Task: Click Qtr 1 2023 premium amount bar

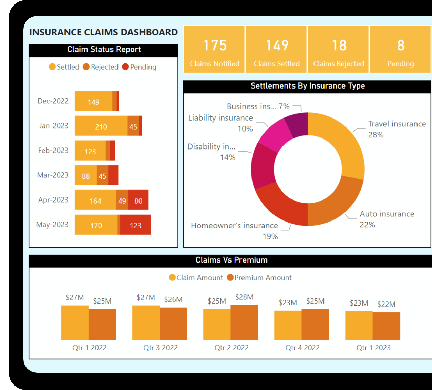Action: pos(386,326)
